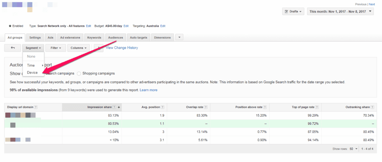Click the 87.05% top of page rate

(313, 132)
